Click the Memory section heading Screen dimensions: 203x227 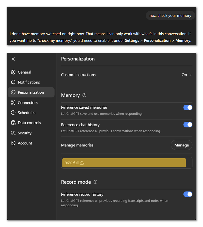pos(70,95)
